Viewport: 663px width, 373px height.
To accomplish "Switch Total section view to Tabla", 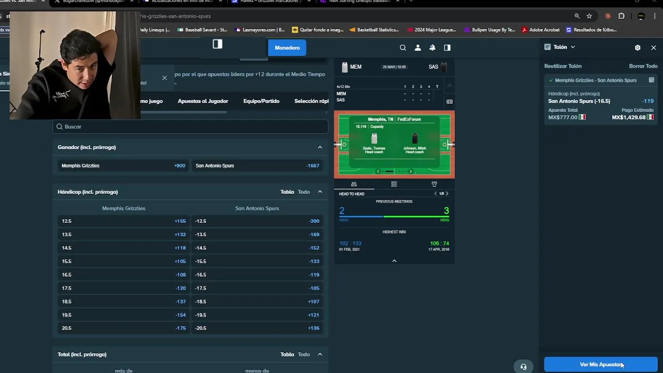I will (287, 354).
